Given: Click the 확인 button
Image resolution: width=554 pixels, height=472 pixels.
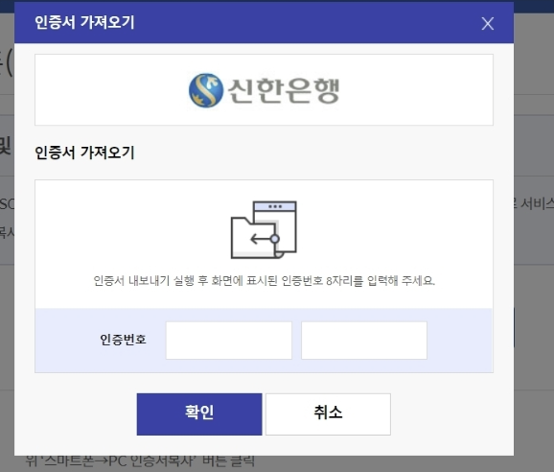Looking at the screenshot, I should (x=199, y=414).
